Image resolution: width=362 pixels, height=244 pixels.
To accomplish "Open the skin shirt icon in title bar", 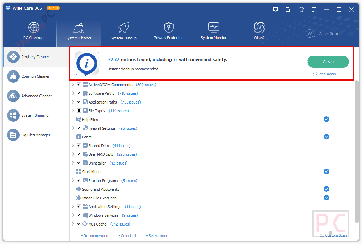I will coord(301,9).
